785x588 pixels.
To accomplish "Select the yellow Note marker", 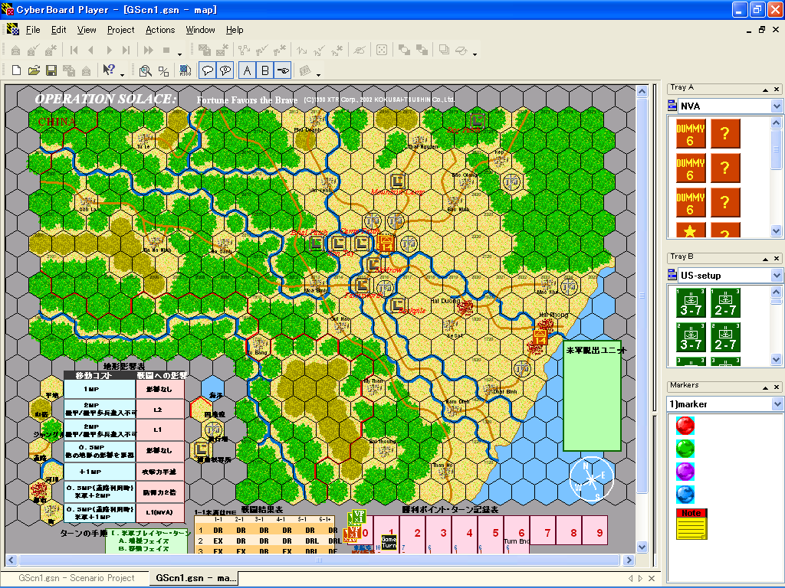I will tap(691, 524).
